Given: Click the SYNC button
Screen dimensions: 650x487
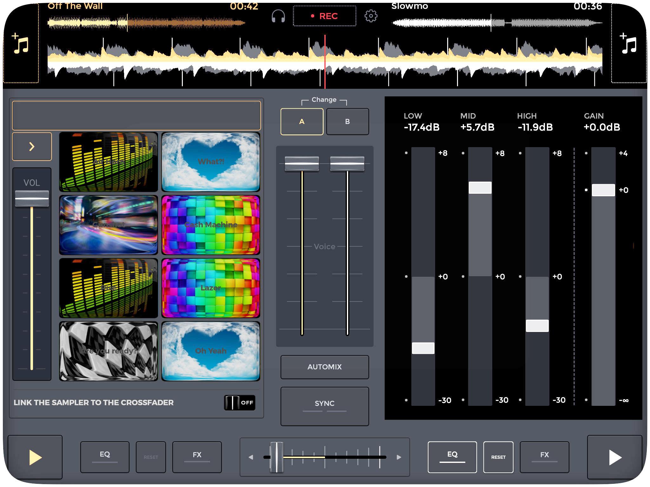Looking at the screenshot, I should (x=324, y=406).
